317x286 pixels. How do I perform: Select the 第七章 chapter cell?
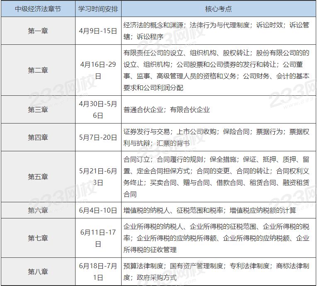(x=38, y=238)
